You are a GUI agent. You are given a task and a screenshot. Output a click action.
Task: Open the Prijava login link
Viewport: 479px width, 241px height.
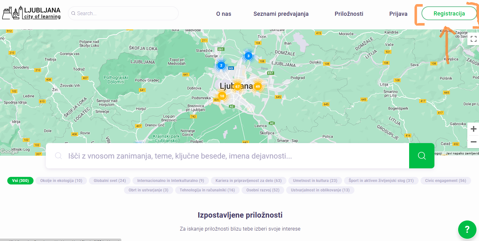[x=398, y=14]
